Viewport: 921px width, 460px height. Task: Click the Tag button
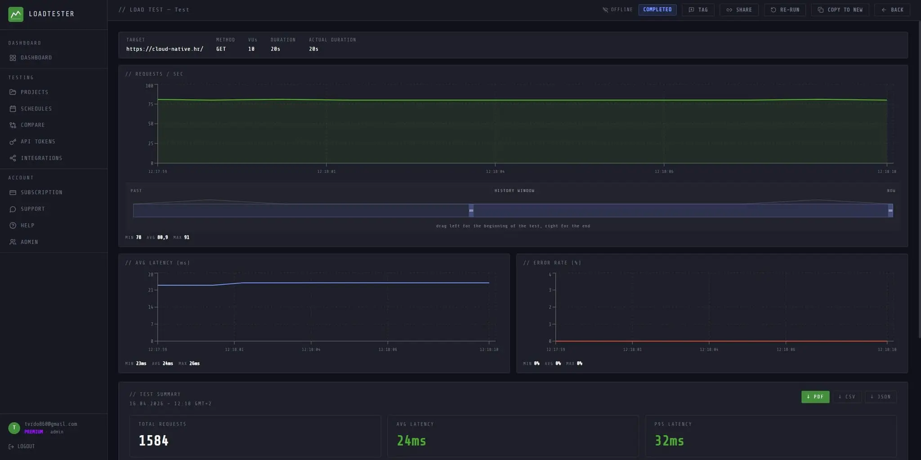click(698, 10)
